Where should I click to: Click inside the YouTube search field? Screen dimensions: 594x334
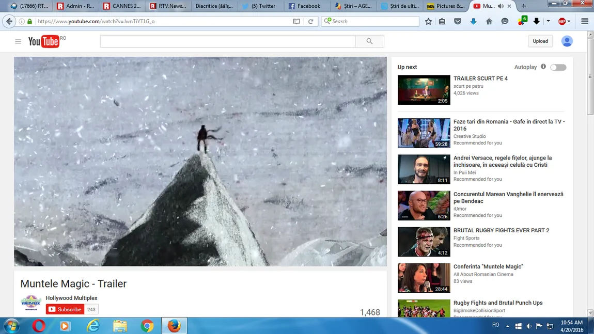tap(228, 41)
